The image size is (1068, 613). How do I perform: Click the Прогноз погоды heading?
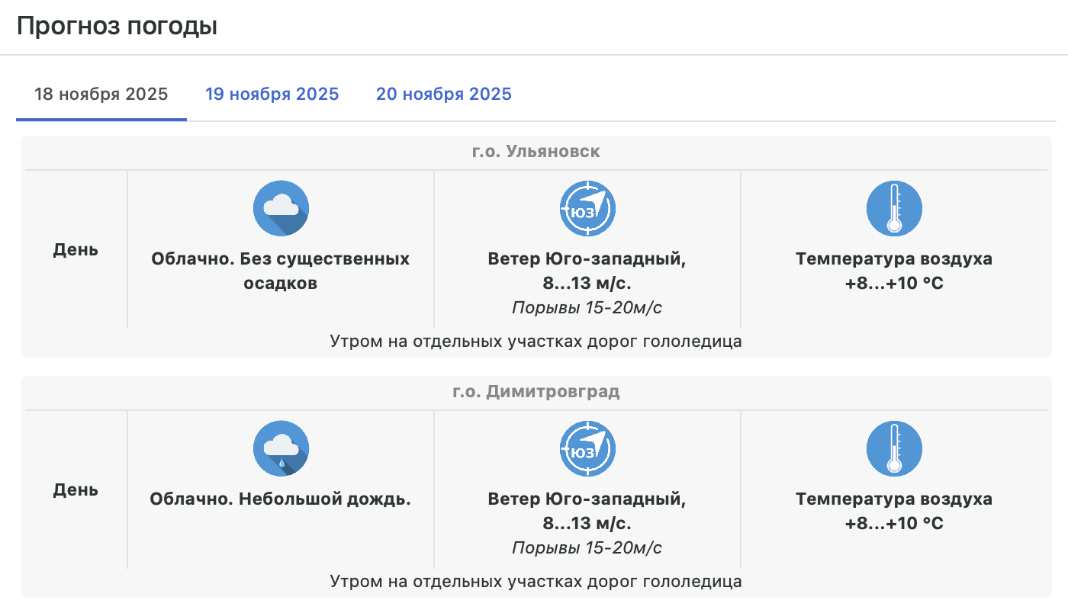click(117, 26)
